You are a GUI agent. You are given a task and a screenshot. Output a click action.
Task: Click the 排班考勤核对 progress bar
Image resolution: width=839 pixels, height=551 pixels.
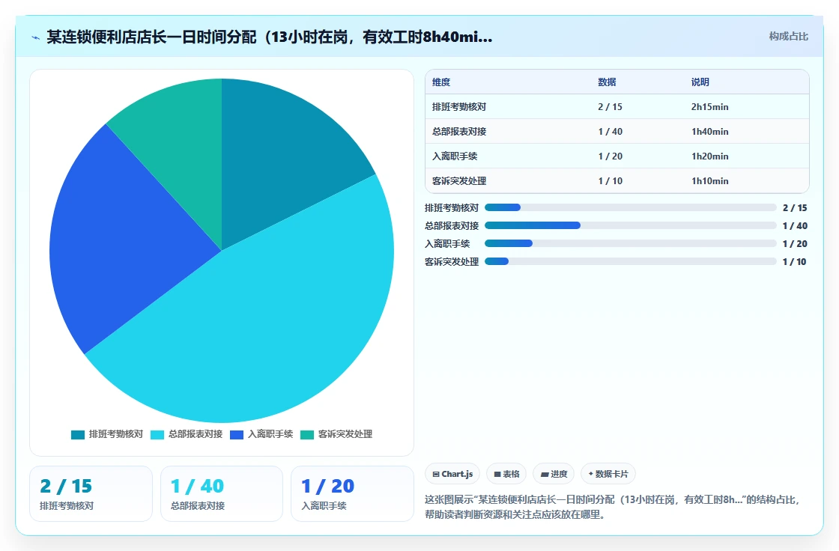(630, 207)
